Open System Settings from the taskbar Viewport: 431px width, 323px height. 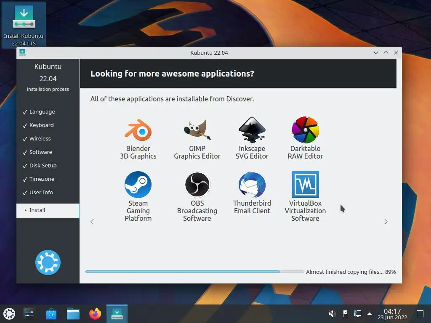coord(29,314)
